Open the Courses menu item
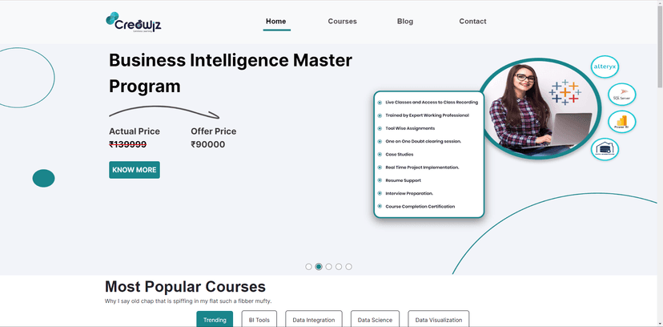Screen dimensions: 663x327 pyautogui.click(x=343, y=21)
